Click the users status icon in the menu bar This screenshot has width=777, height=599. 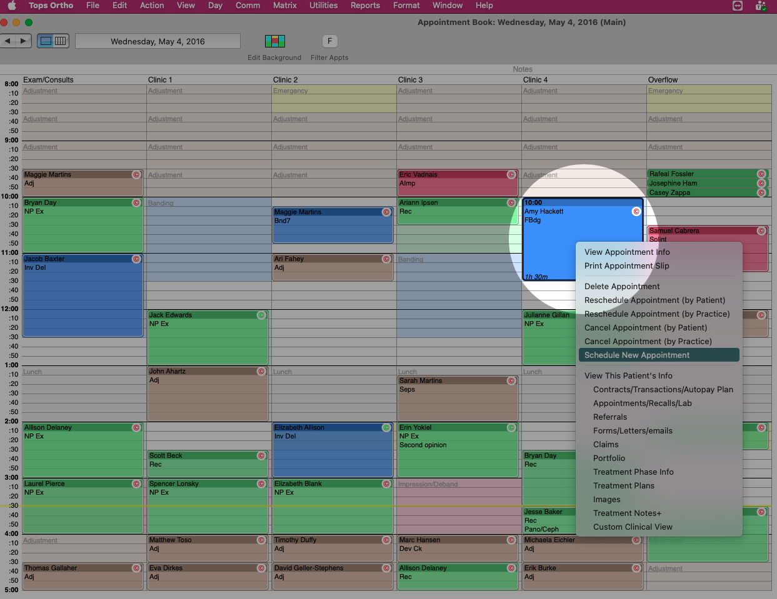[761, 6]
